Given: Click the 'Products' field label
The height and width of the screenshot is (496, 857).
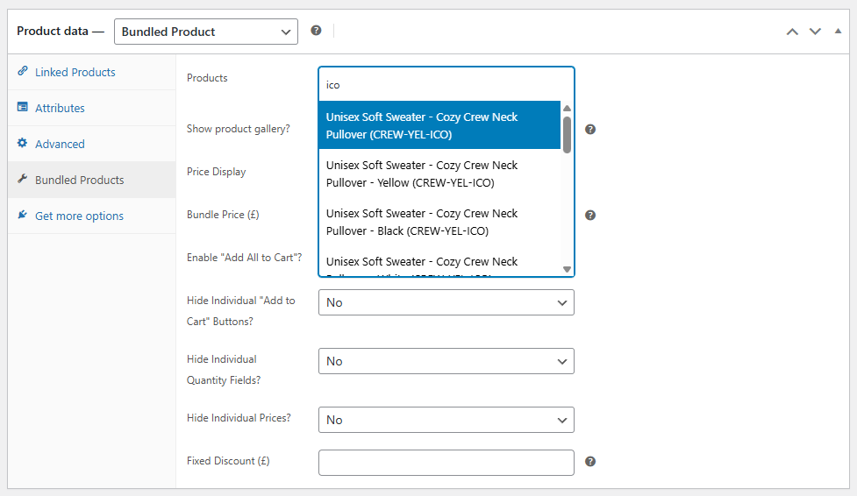Looking at the screenshot, I should 207,78.
